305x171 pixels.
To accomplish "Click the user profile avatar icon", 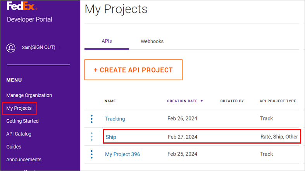I will [x=11, y=48].
